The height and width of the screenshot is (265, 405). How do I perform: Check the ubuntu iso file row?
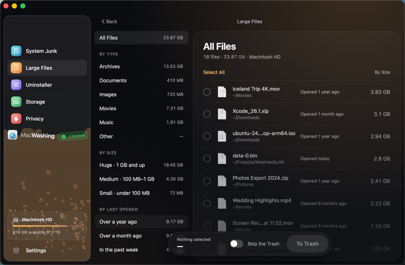click(207, 136)
